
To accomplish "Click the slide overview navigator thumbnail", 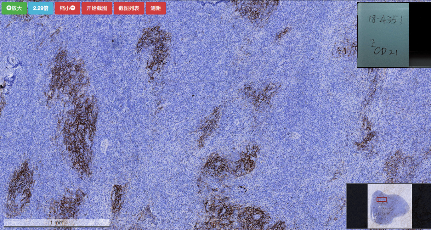I will coord(389,206).
